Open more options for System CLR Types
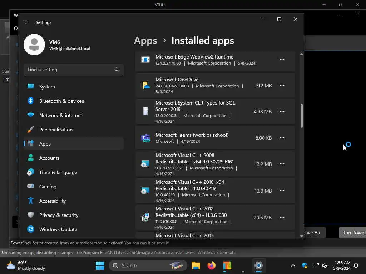366x274 pixels. tap(282, 111)
